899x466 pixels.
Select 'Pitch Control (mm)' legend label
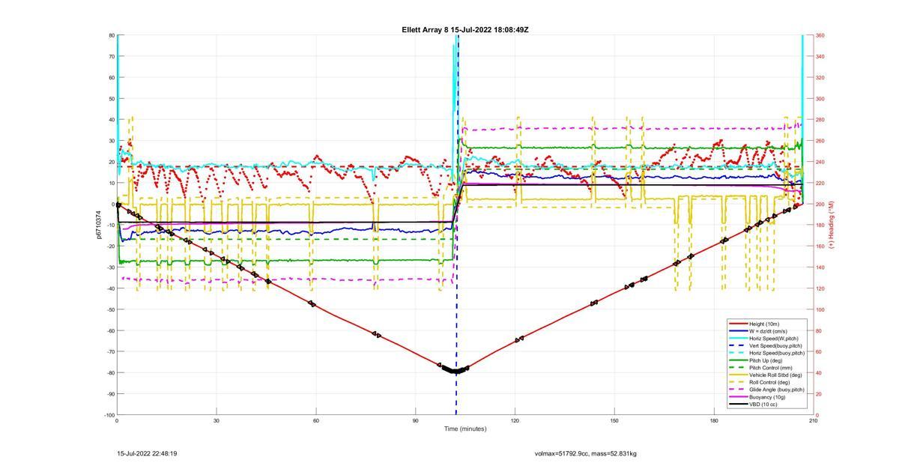pos(771,368)
